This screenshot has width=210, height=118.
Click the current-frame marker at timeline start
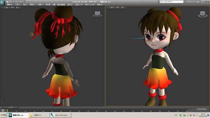click(x=7, y=110)
